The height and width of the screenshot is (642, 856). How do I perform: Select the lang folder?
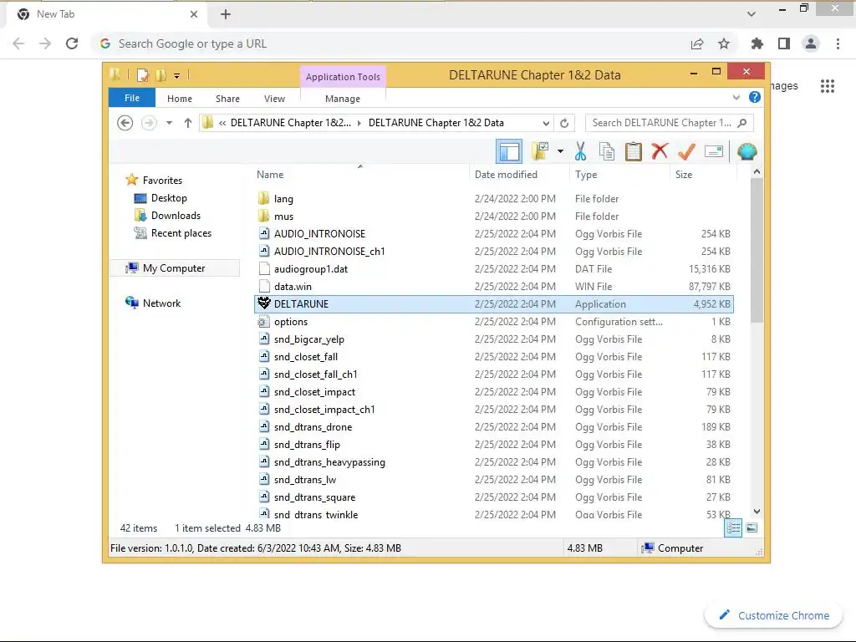click(x=494, y=199)
